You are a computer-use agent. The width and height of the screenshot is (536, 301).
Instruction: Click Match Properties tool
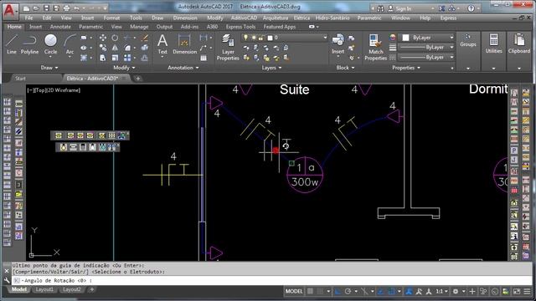[x=375, y=47]
